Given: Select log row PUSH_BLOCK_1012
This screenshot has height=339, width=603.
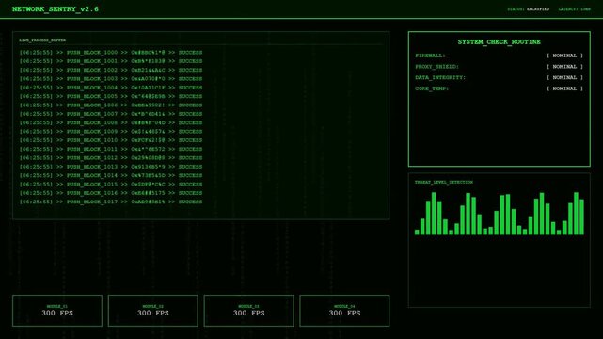Looking at the screenshot, I should point(111,158).
